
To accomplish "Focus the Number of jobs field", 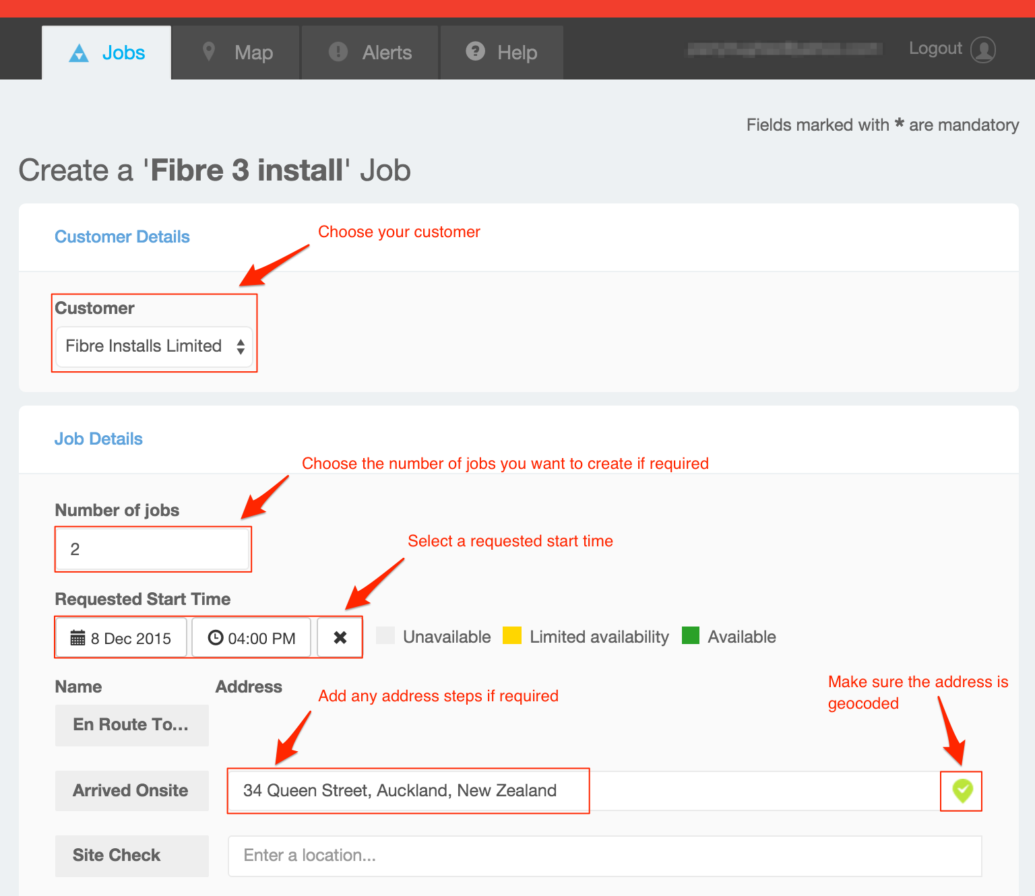I will coord(153,549).
